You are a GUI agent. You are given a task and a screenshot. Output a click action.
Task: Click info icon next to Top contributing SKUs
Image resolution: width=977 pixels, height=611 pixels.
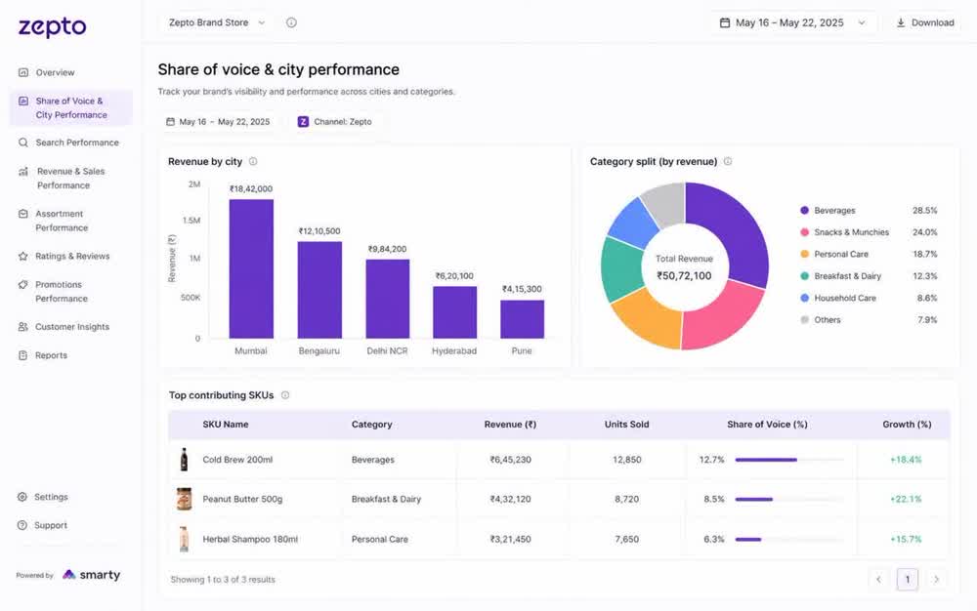pyautogui.click(x=284, y=395)
